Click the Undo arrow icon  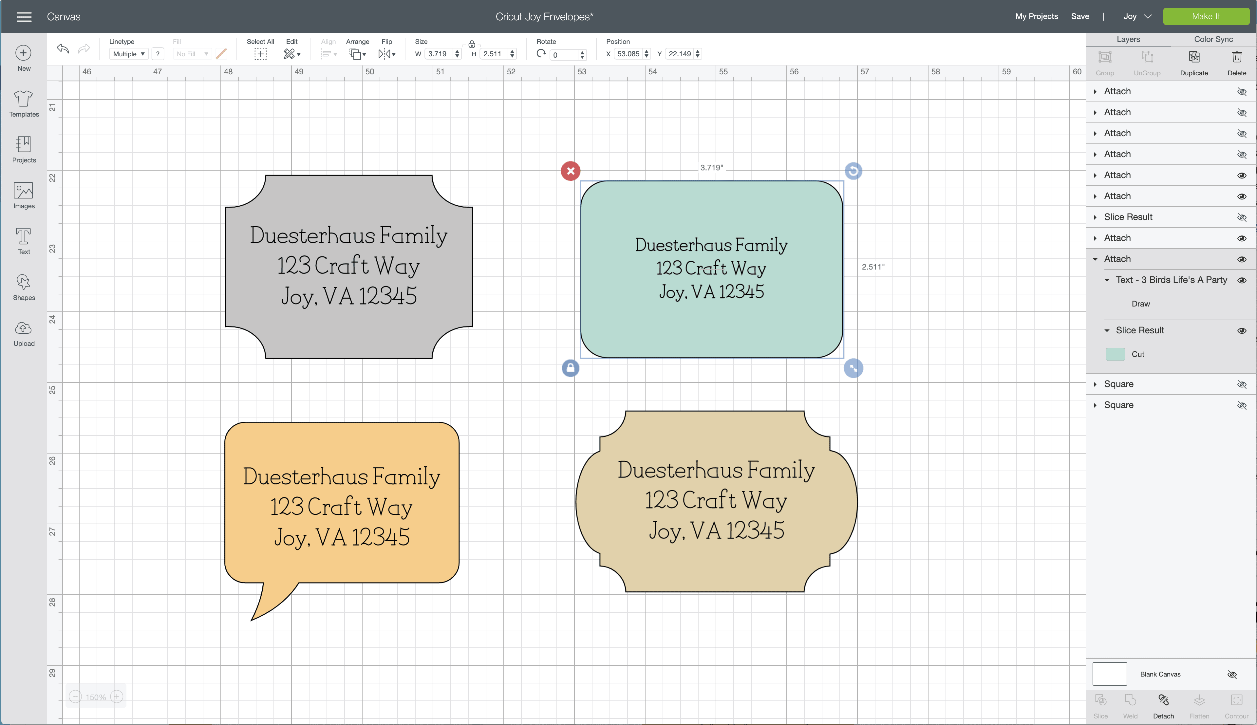[63, 49]
